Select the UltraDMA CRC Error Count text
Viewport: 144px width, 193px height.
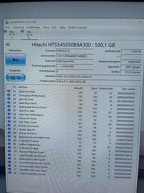pyautogui.click(x=33, y=171)
